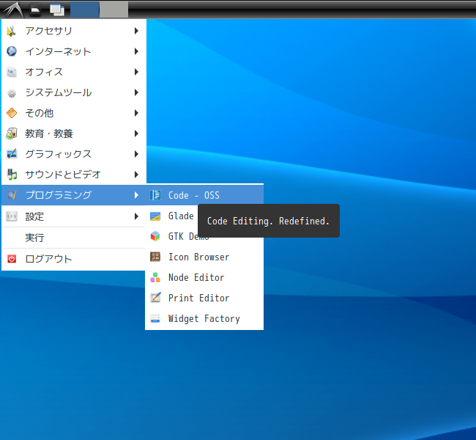The image size is (476, 440).
Task: Select 実行 to open run dialog
Action: (x=34, y=238)
